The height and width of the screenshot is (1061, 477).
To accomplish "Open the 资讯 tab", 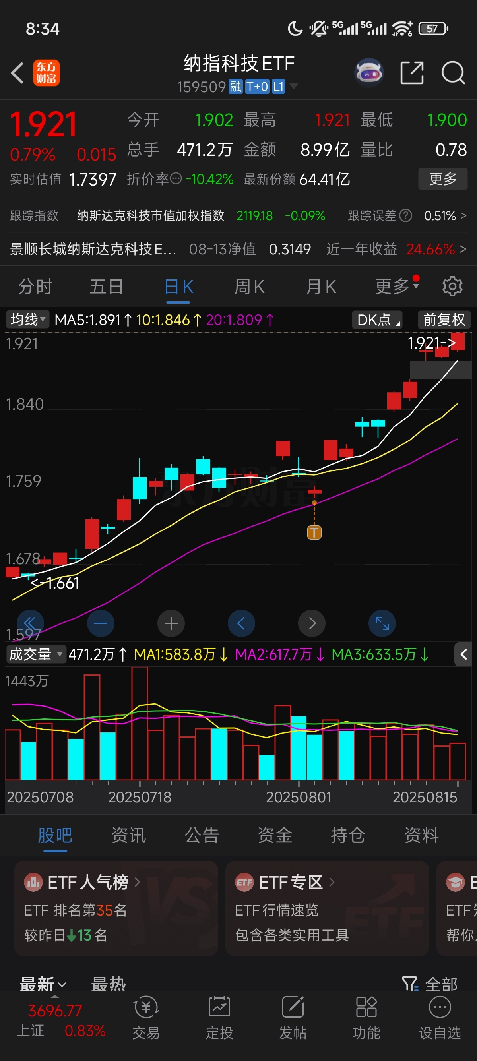I will [128, 835].
